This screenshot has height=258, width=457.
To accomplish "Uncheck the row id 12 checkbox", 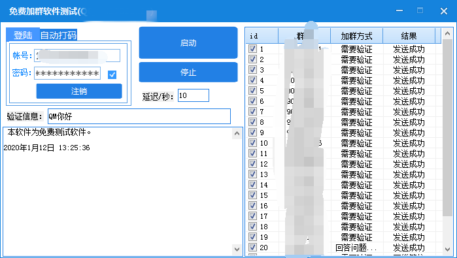I will [x=253, y=164].
